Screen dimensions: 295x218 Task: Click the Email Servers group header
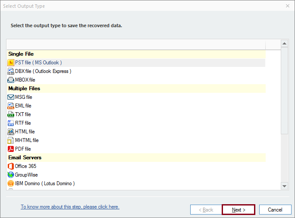[x=136, y=158]
